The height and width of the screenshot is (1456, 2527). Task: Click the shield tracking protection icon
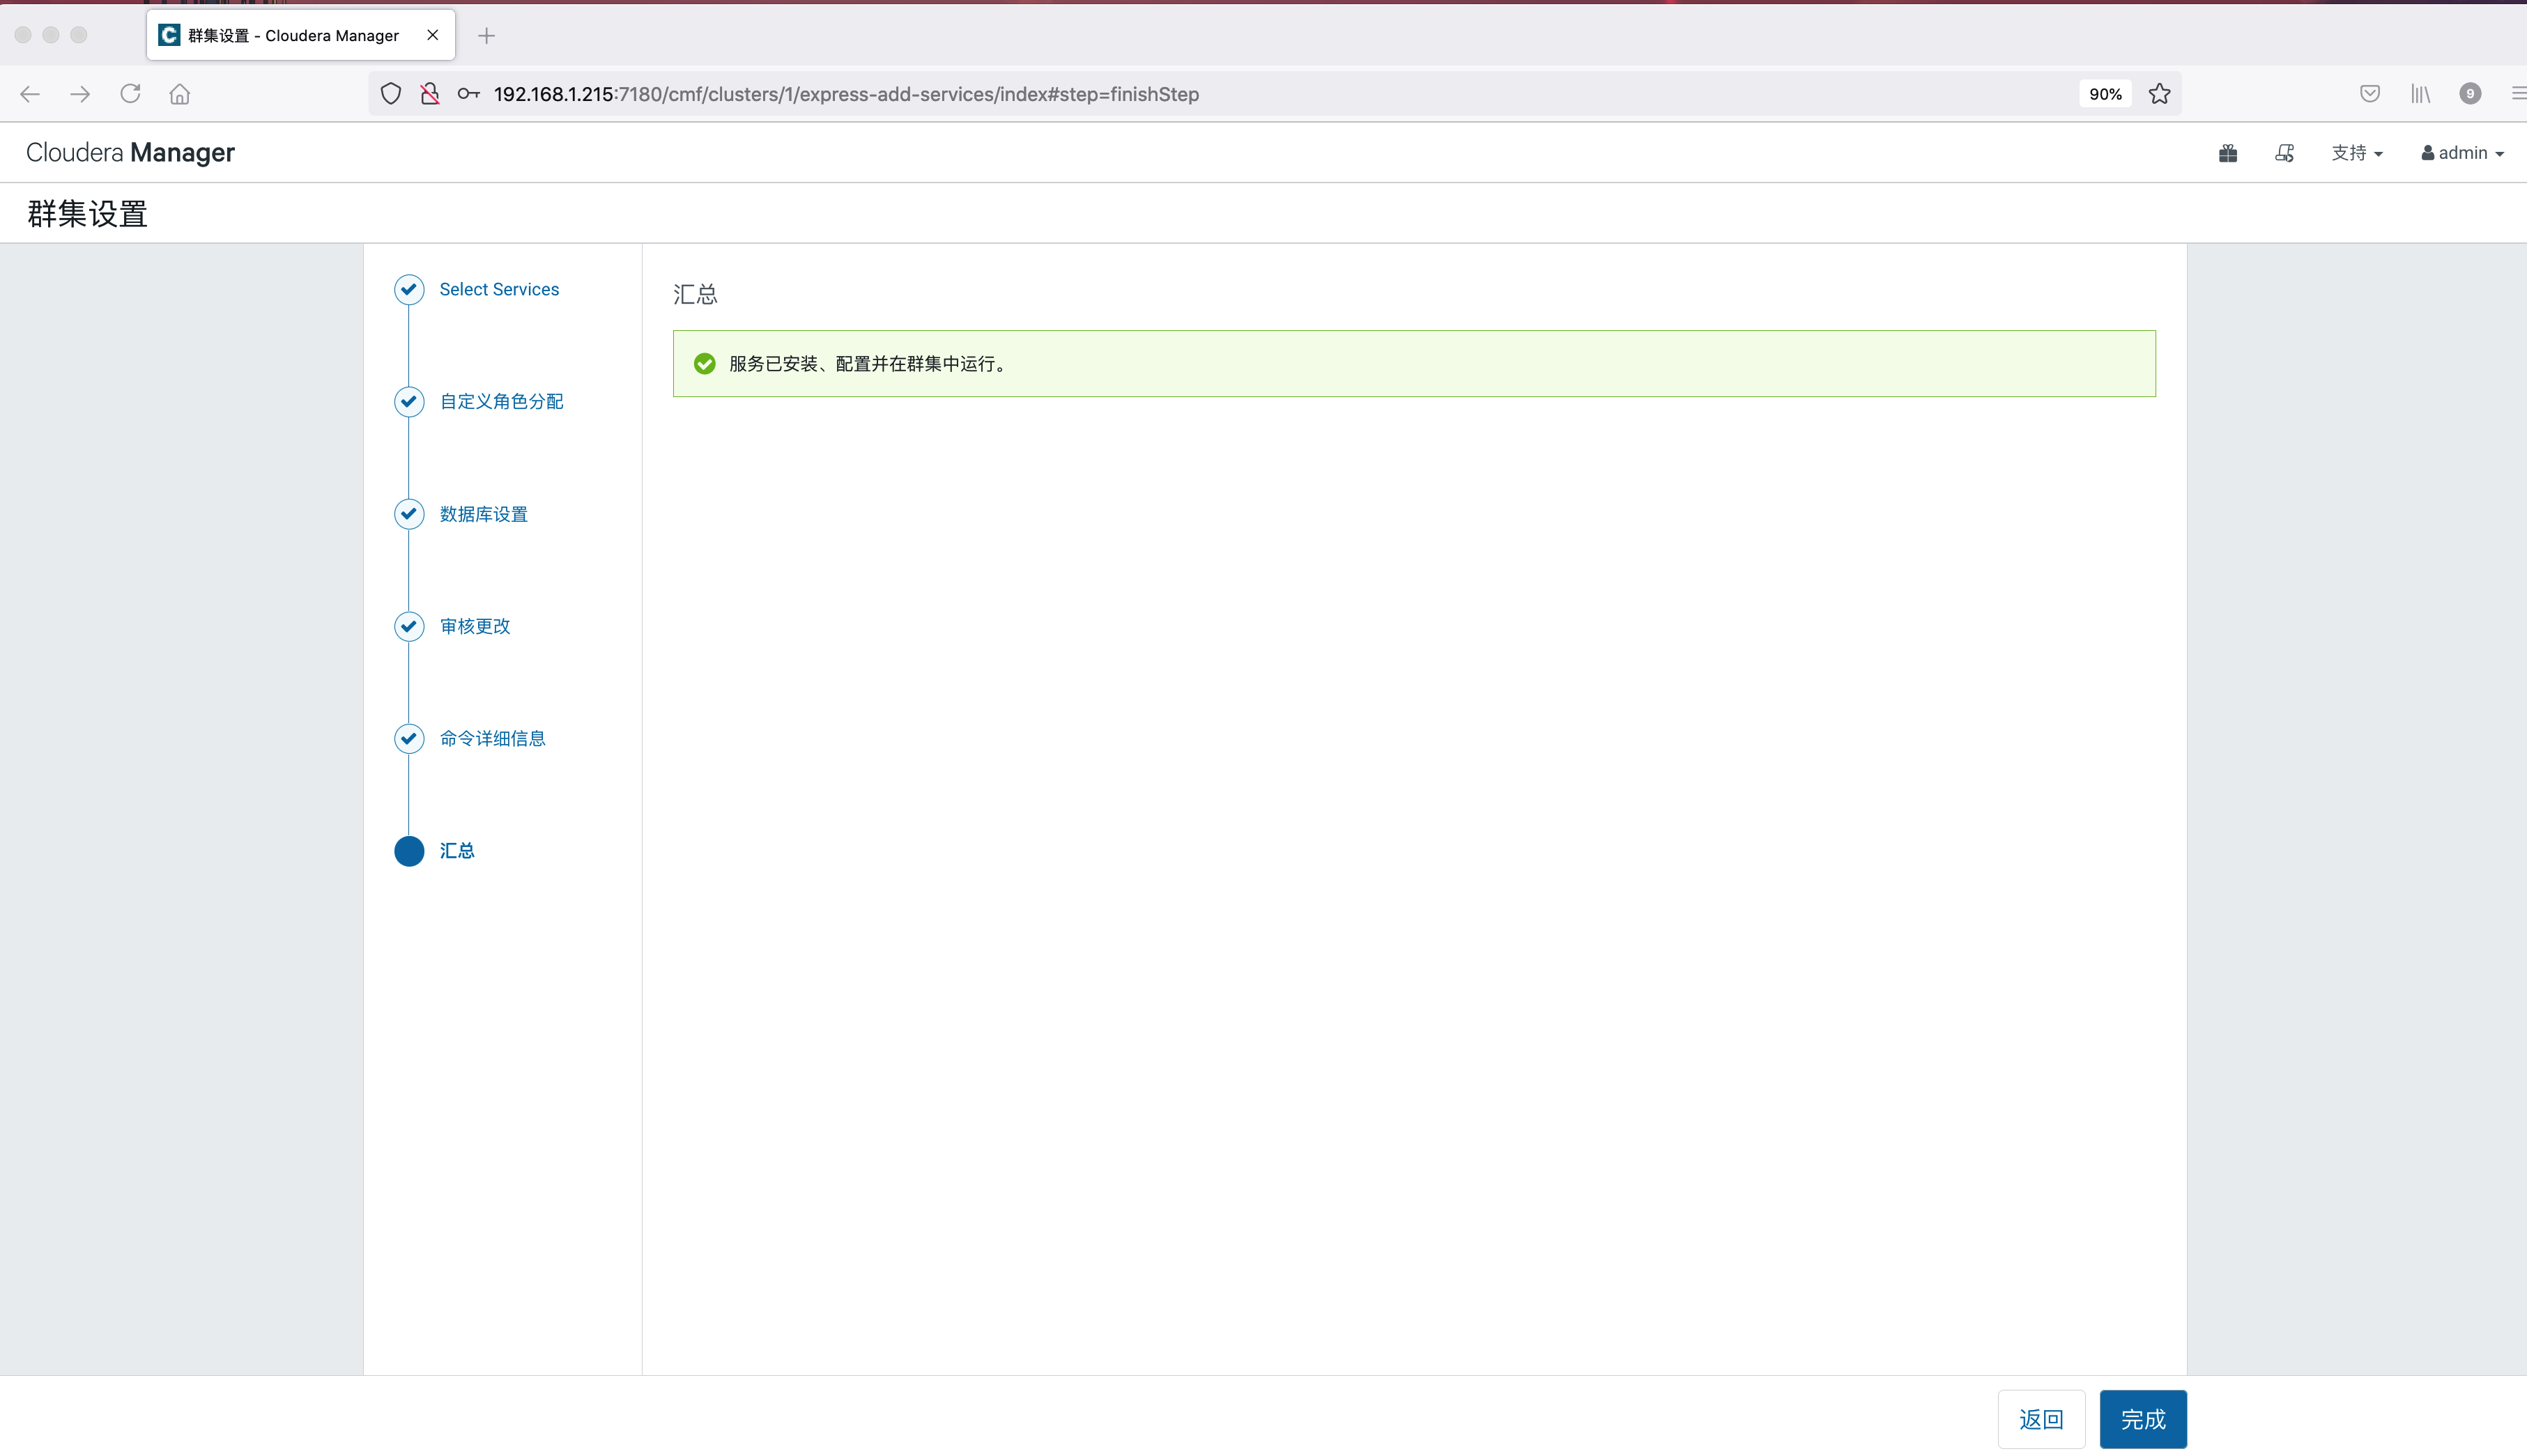point(391,94)
